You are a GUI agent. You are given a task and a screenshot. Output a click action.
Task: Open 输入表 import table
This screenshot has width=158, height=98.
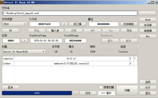click(x=55, y=30)
